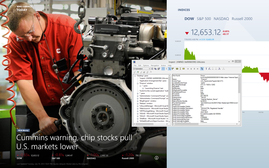The height and width of the screenshot is (168, 269).
Task: Click the properties pane vertical scrollbar thumb
Action: (239, 85)
